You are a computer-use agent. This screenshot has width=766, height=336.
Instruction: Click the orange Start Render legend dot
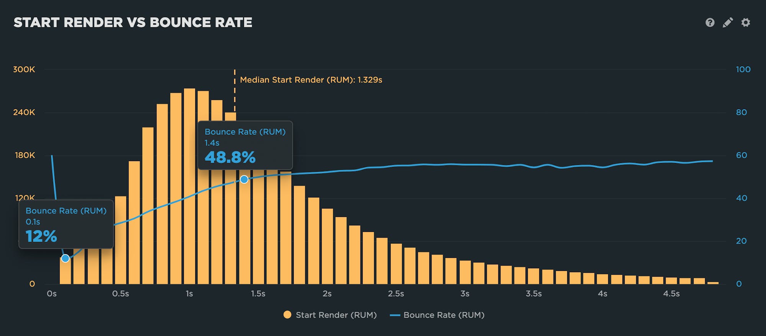tap(287, 315)
